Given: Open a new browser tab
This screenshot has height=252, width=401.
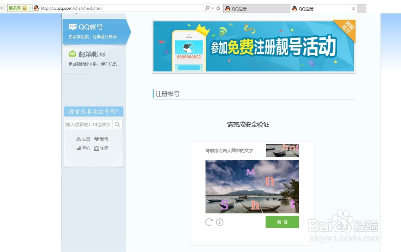Looking at the screenshot, I should pyautogui.click(x=361, y=9).
